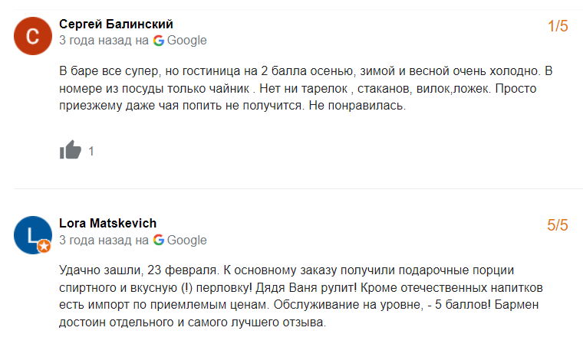The width and height of the screenshot is (583, 347).
Task: Click the 1/5 rating score
Action: [x=558, y=27]
